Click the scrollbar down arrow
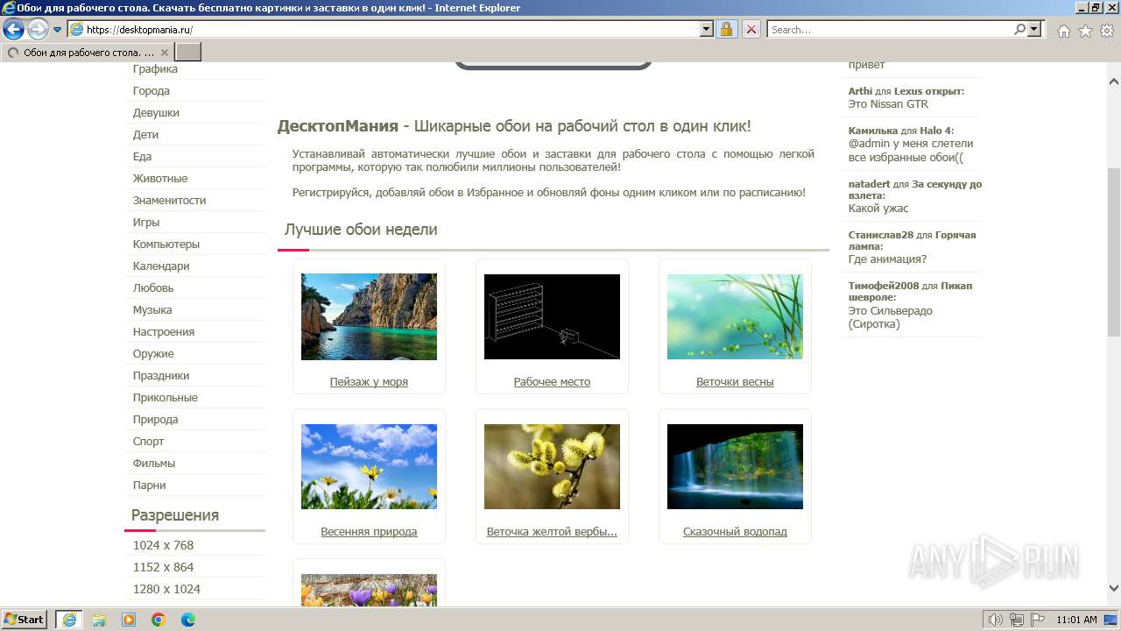Screen dimensions: 1121x631 point(1114,589)
